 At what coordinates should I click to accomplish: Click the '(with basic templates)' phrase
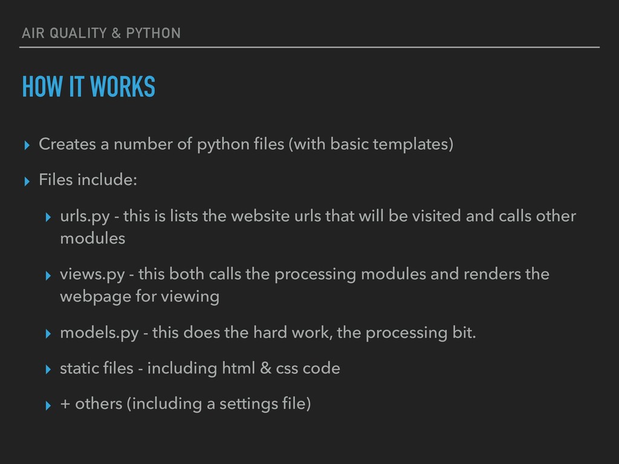coord(371,144)
